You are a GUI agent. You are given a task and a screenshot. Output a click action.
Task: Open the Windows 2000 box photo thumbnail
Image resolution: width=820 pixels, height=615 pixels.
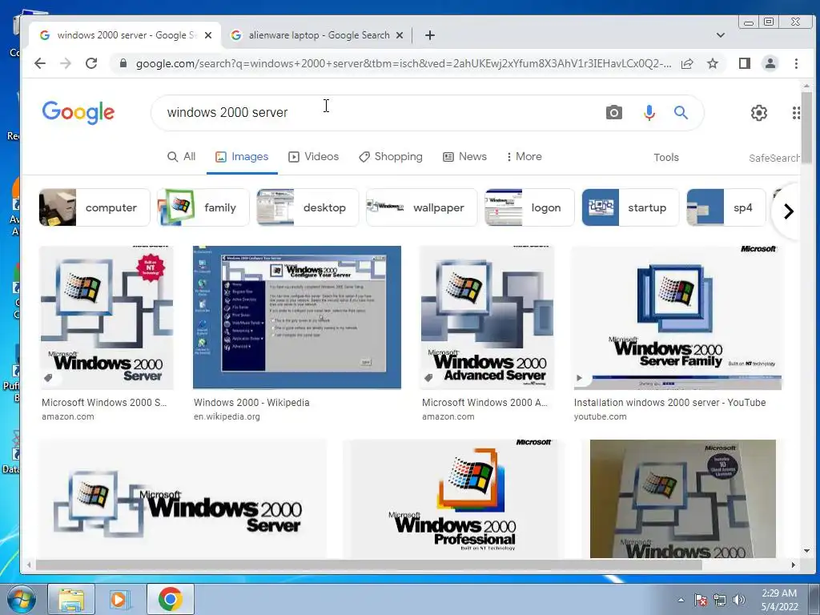pos(682,498)
